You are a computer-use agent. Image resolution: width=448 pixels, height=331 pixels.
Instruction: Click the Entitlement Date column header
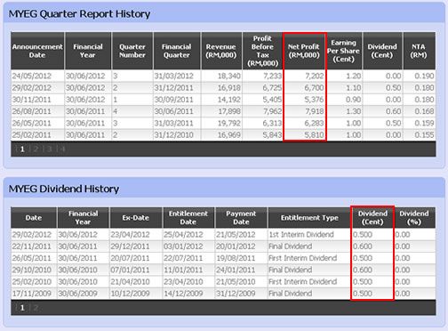tap(188, 218)
